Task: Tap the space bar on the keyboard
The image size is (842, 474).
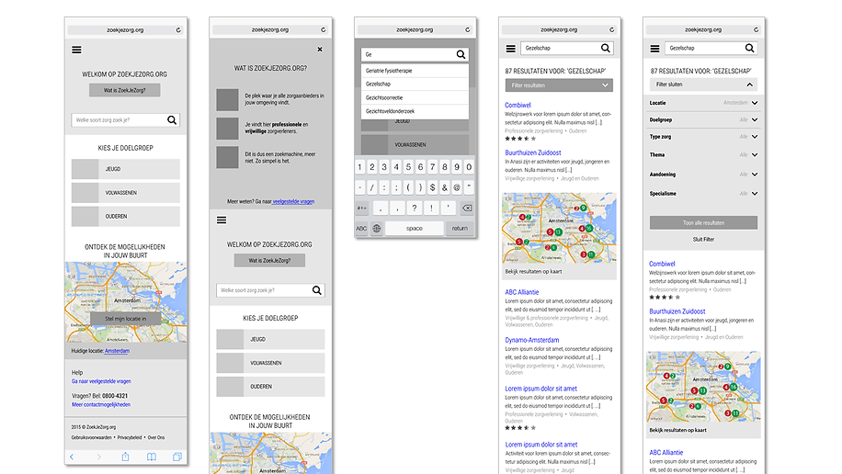Action: click(414, 228)
